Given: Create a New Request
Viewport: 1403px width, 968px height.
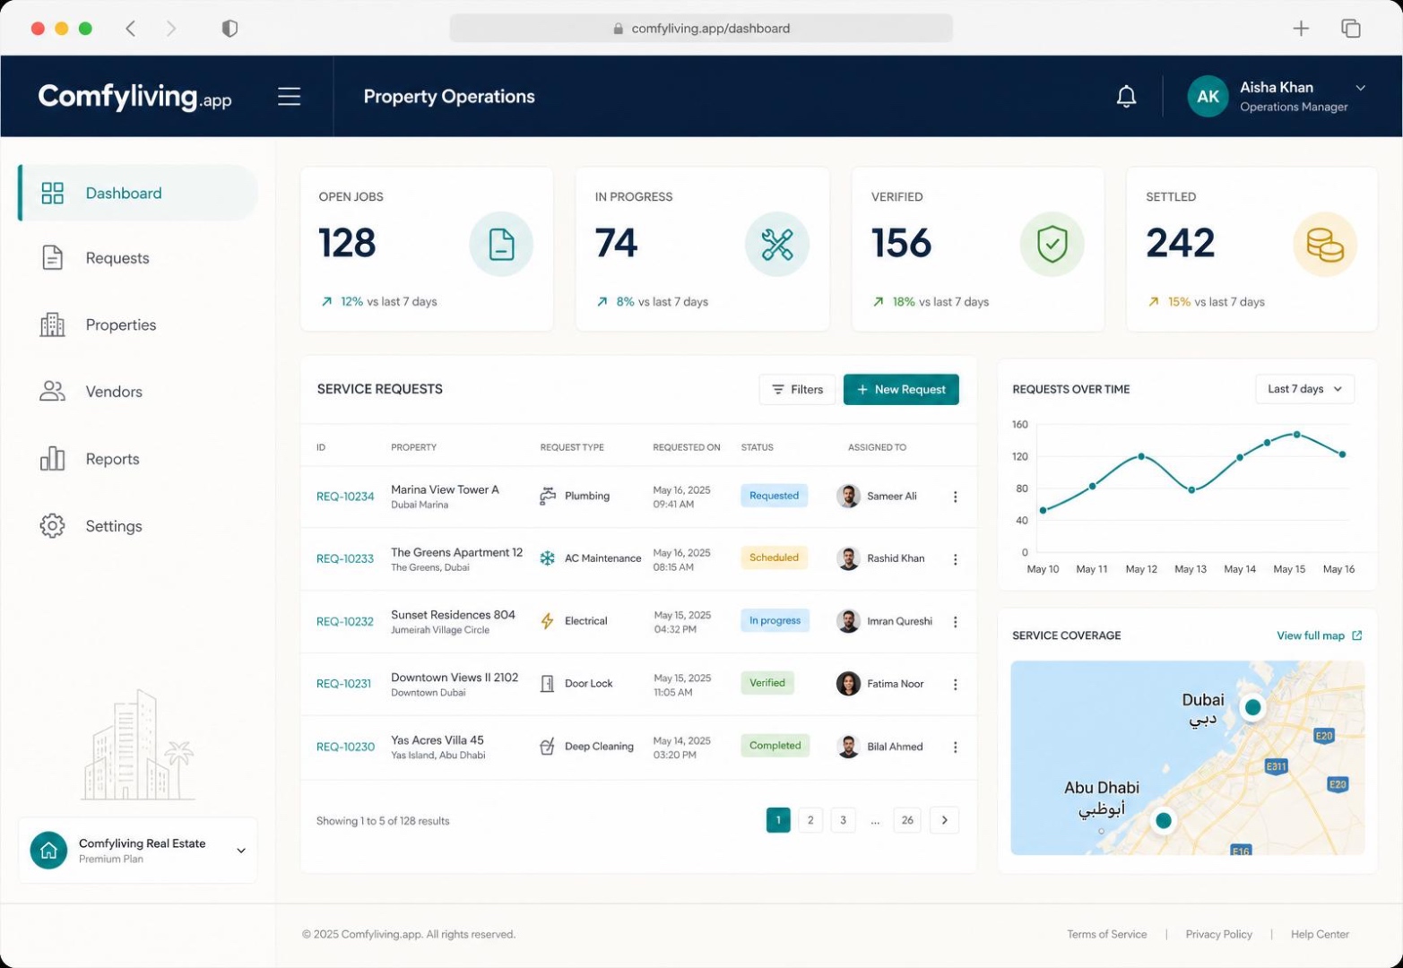Looking at the screenshot, I should [901, 389].
